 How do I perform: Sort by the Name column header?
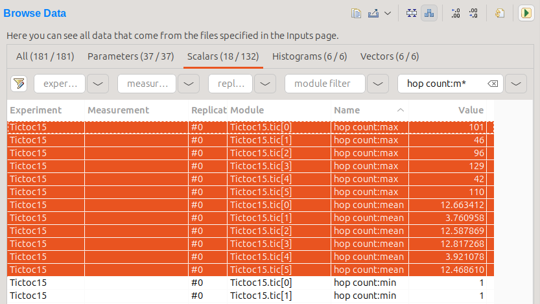point(370,110)
